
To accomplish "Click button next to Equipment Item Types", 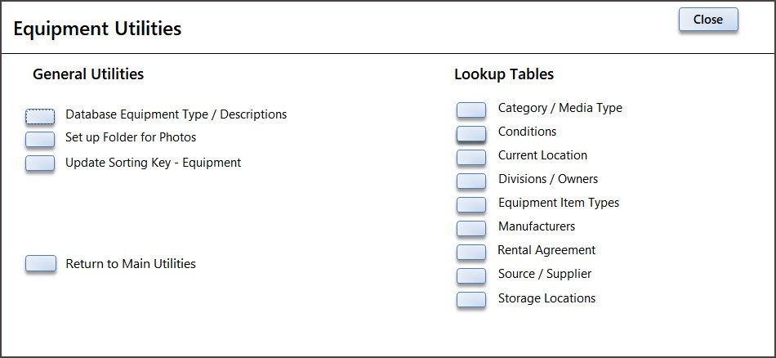I will [x=471, y=204].
